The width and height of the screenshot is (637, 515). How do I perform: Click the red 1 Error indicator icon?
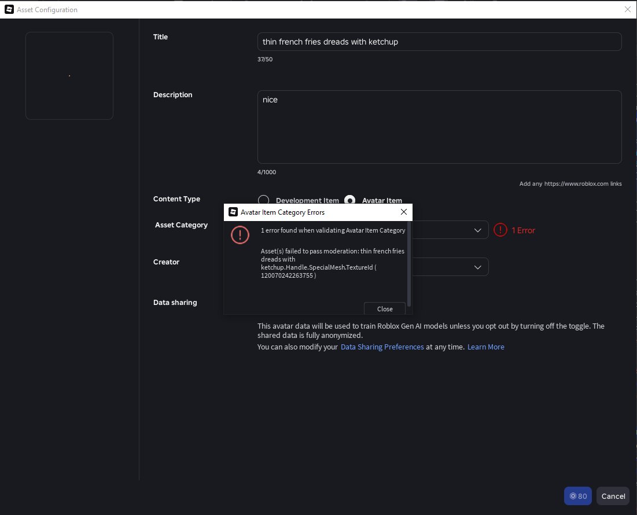point(500,230)
